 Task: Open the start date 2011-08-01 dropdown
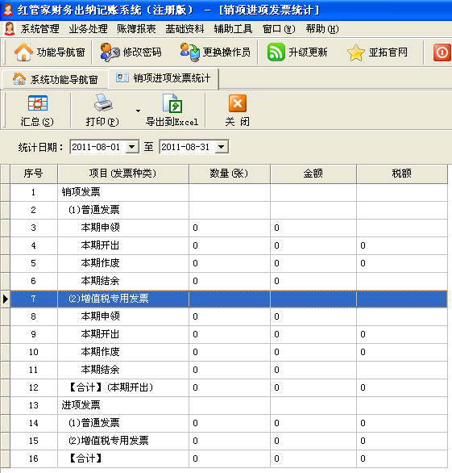[x=131, y=147]
